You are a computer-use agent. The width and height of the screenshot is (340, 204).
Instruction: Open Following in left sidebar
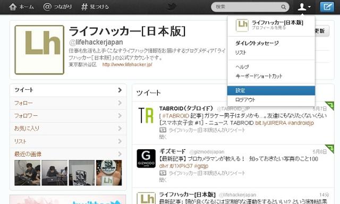(x=68, y=103)
